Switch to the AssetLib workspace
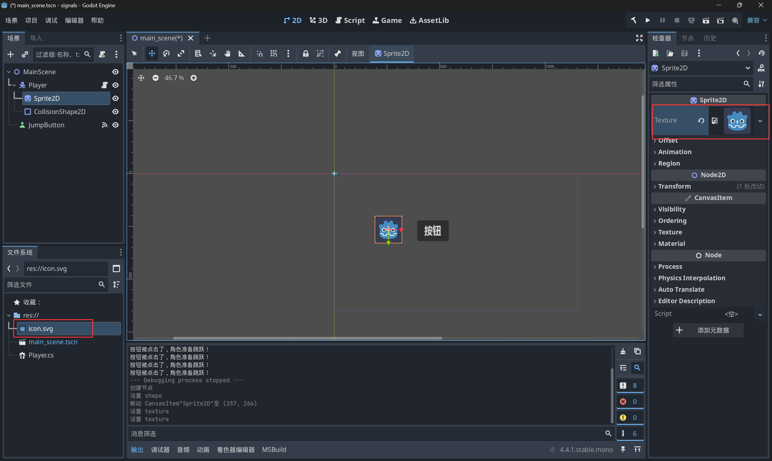The height and width of the screenshot is (461, 772). pyautogui.click(x=429, y=21)
